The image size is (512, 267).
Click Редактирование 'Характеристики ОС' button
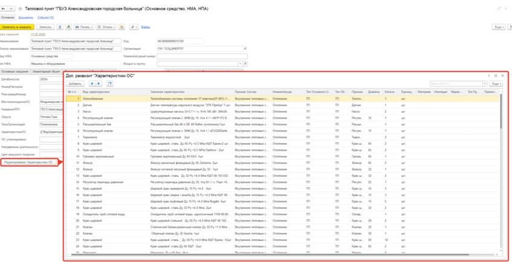click(28, 162)
